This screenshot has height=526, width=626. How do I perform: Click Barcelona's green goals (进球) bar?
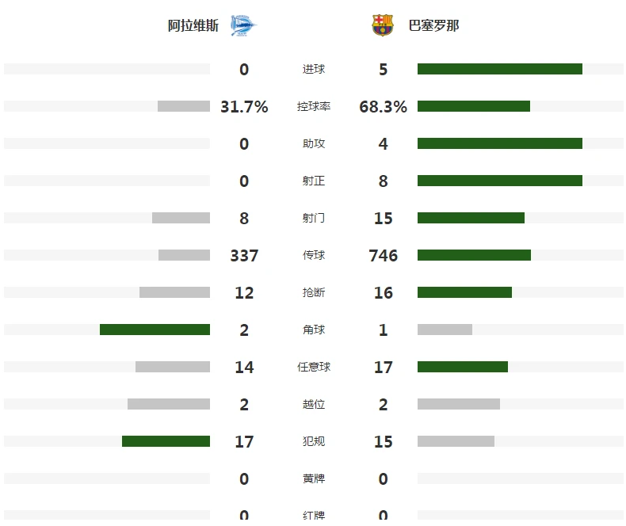tap(500, 69)
